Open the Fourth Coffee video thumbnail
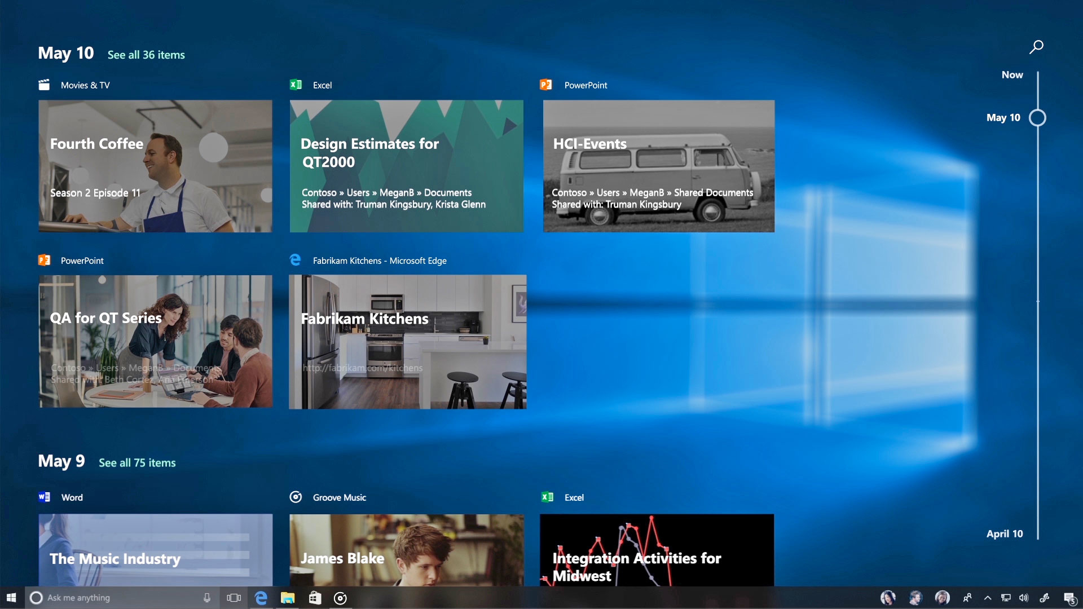 click(155, 166)
